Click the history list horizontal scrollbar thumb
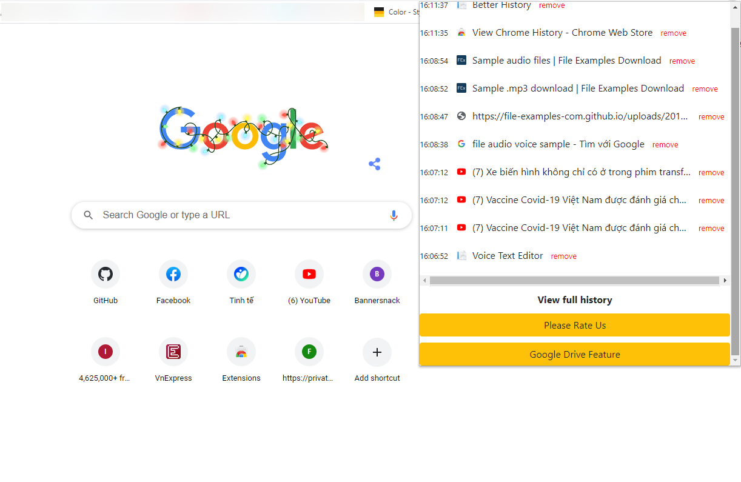The height and width of the screenshot is (482, 741). (x=574, y=281)
